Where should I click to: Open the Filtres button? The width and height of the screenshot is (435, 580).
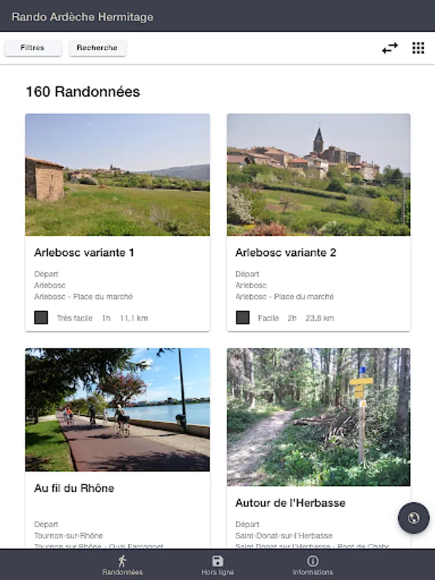(x=33, y=48)
